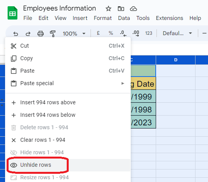Increase decimal places icon

(x=136, y=33)
